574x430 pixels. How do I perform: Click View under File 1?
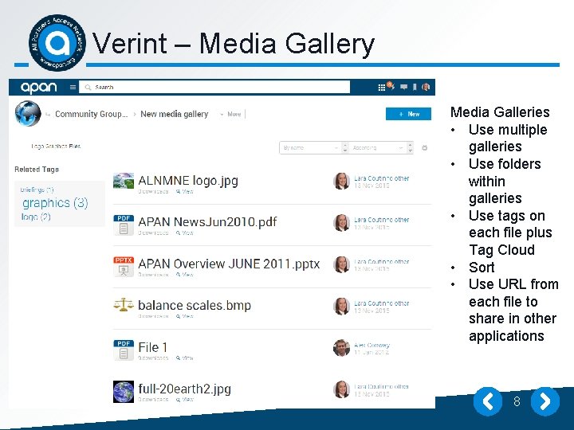pos(184,358)
